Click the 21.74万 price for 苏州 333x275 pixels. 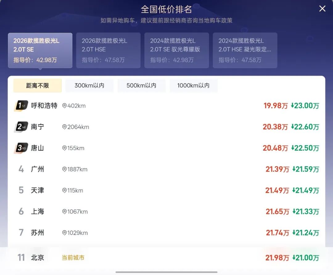[x=277, y=233]
